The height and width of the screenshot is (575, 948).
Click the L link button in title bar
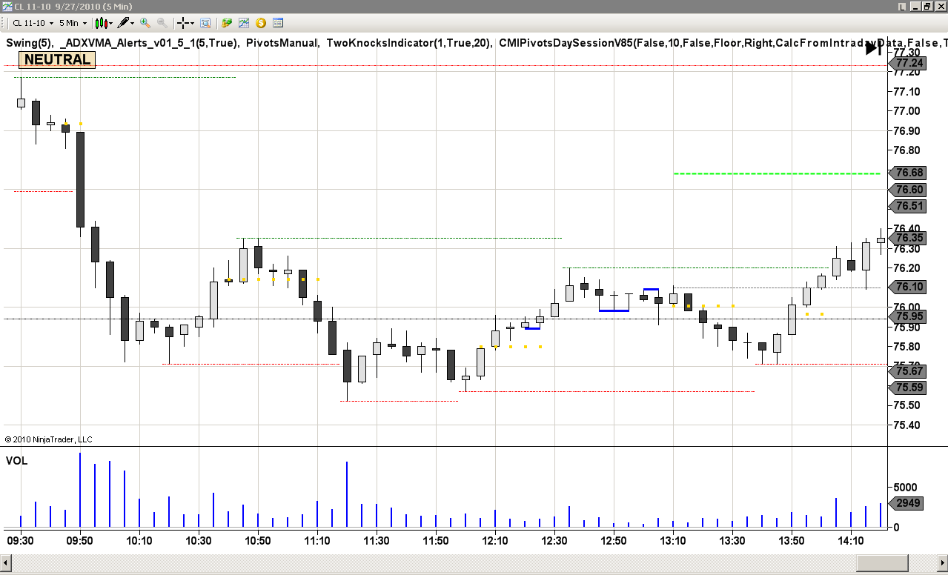pyautogui.click(x=902, y=6)
